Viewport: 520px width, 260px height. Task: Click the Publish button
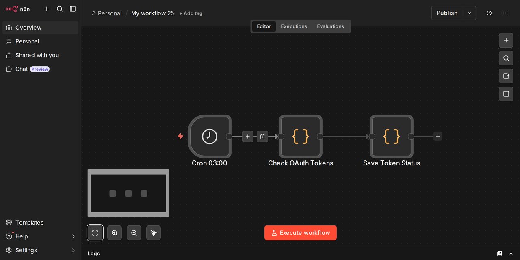(x=447, y=13)
